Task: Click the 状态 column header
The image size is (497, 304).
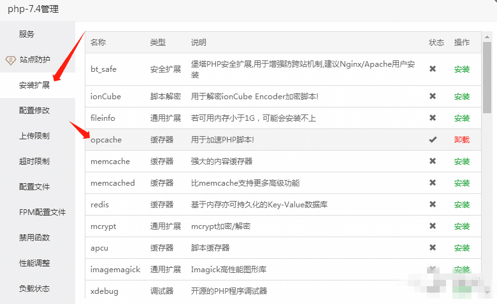Action: pos(436,43)
